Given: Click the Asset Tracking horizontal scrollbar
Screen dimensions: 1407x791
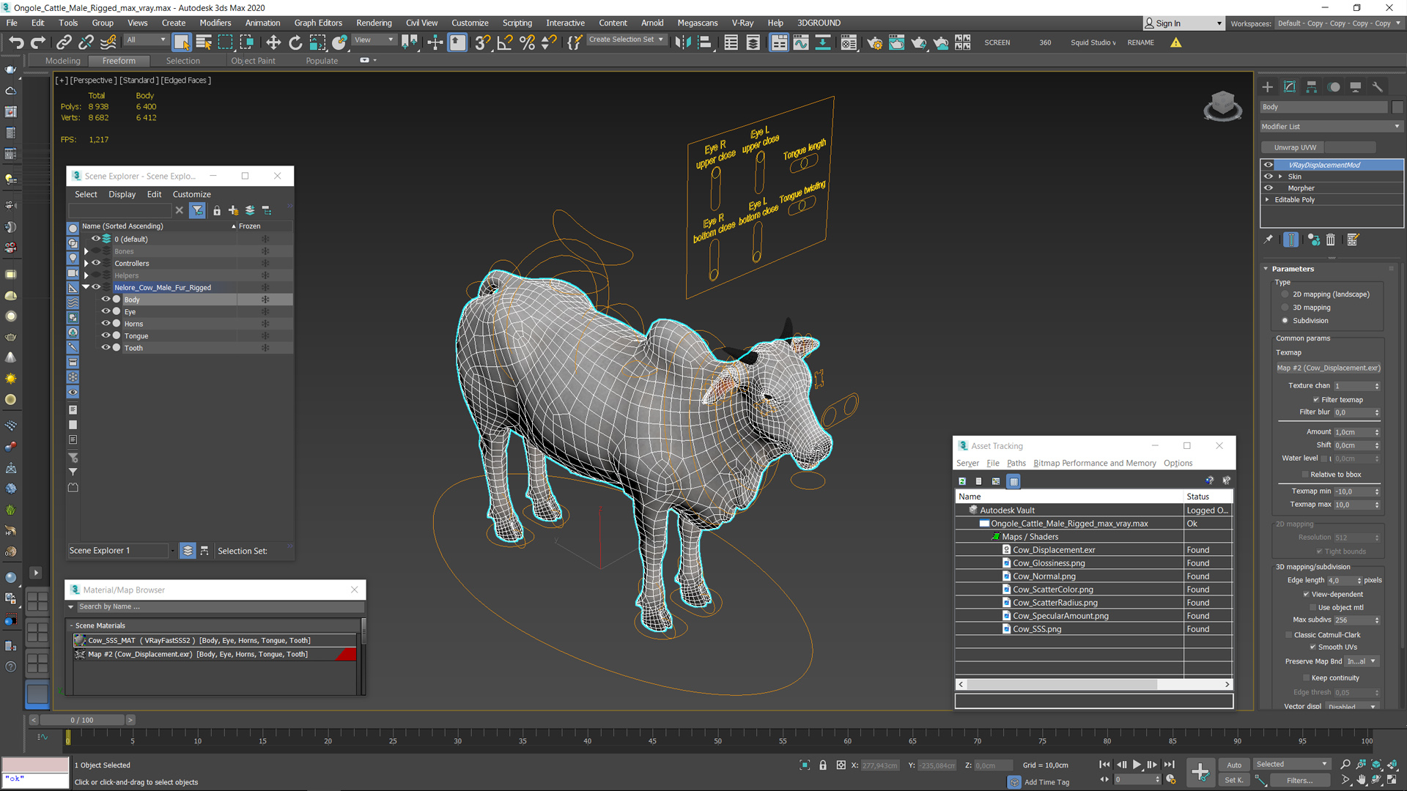Looking at the screenshot, I should click(x=1062, y=684).
